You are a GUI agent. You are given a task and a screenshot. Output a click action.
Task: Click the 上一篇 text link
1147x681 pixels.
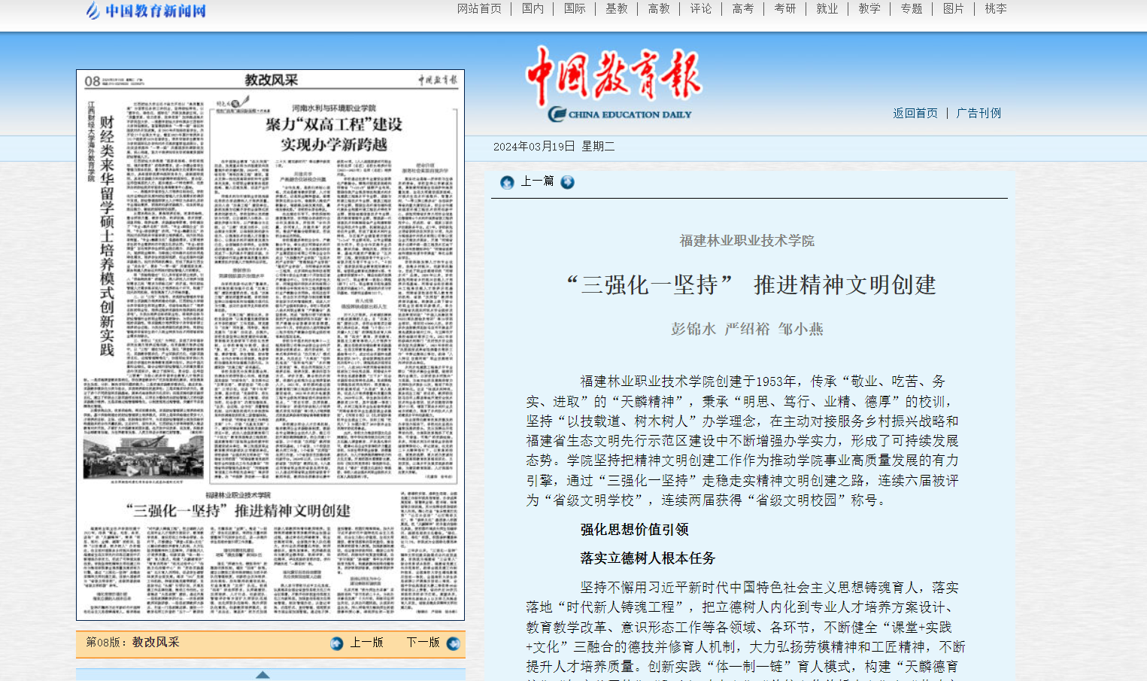537,181
